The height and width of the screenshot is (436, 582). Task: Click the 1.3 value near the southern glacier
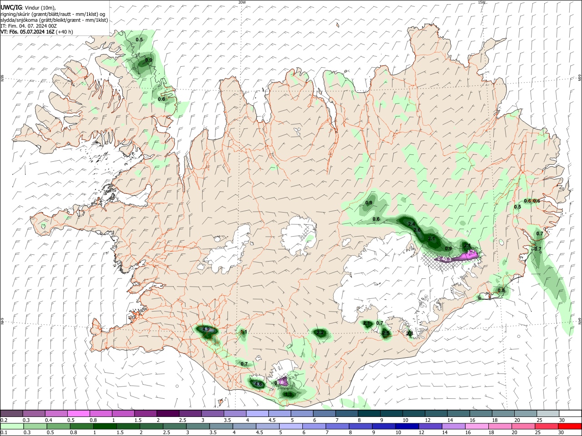click(288, 394)
